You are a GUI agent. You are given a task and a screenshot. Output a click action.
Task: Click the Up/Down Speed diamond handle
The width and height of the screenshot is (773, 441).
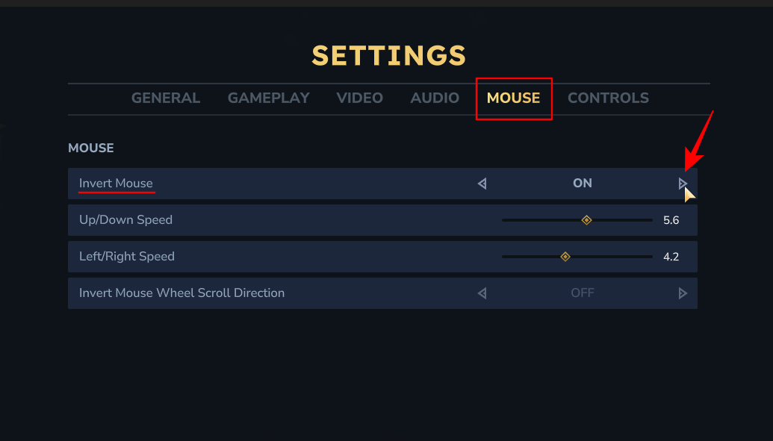(586, 220)
